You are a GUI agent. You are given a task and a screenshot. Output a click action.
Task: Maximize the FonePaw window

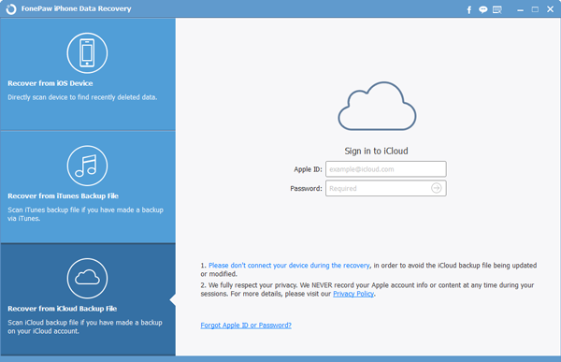click(x=535, y=9)
